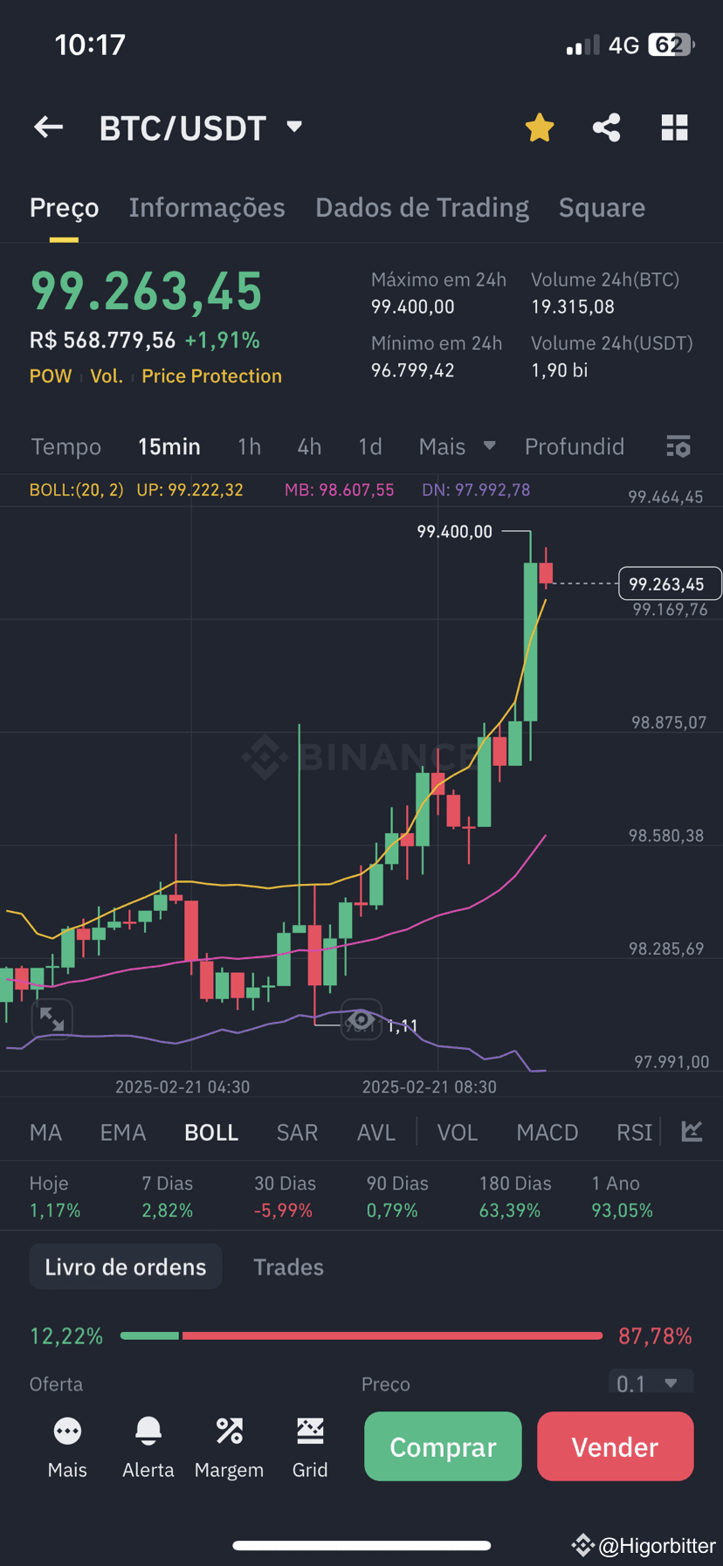Tap the main 99.263,45 price
Screen dimensions: 723x1566
(146, 291)
